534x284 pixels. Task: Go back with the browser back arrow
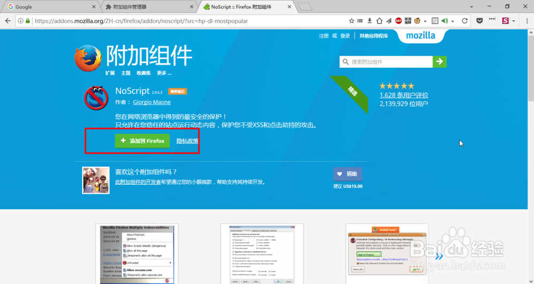click(8, 21)
